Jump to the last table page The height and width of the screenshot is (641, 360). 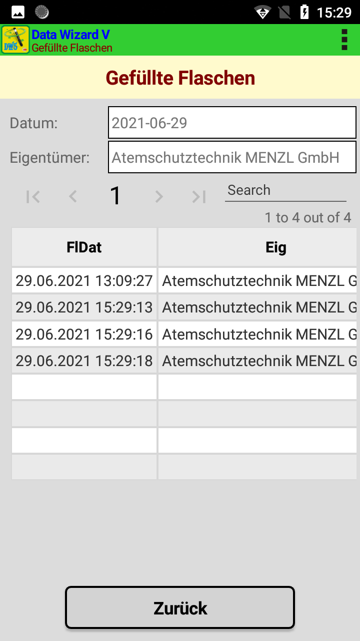(x=199, y=197)
